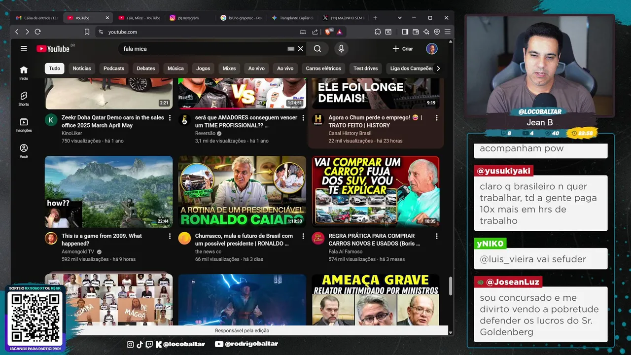Image resolution: width=631 pixels, height=355 pixels.
Task: Open the account avatar menu
Action: point(432,49)
